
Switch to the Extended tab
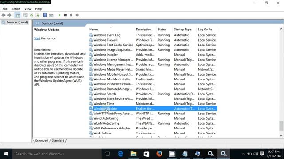(x=41, y=140)
